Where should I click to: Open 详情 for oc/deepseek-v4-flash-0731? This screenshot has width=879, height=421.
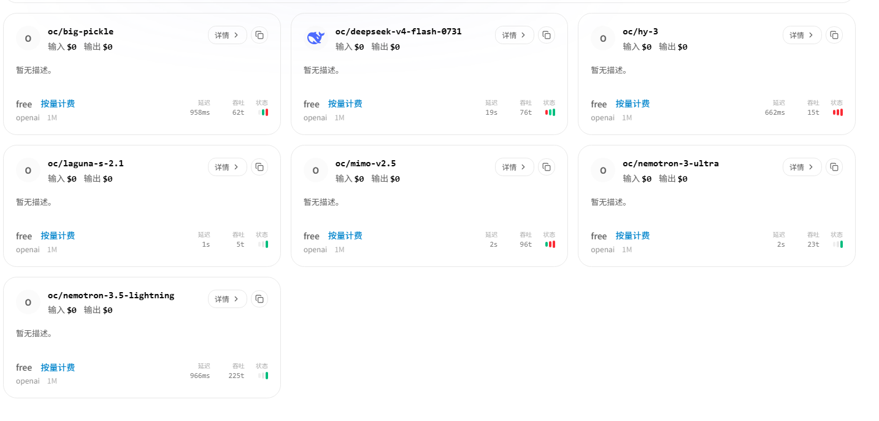point(515,35)
